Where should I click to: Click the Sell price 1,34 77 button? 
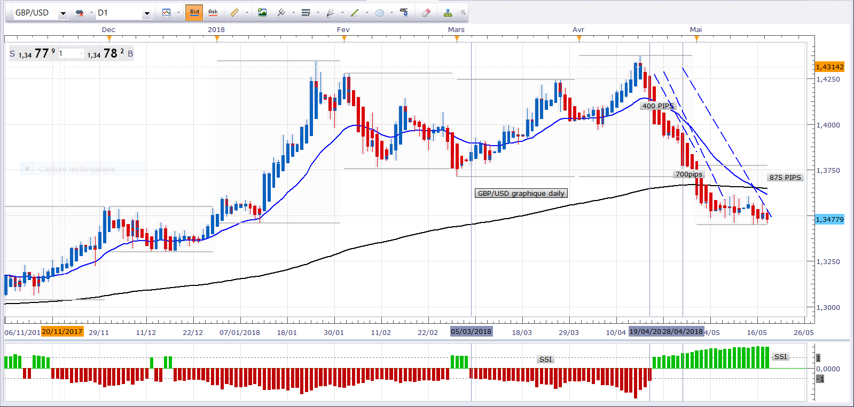[33, 53]
